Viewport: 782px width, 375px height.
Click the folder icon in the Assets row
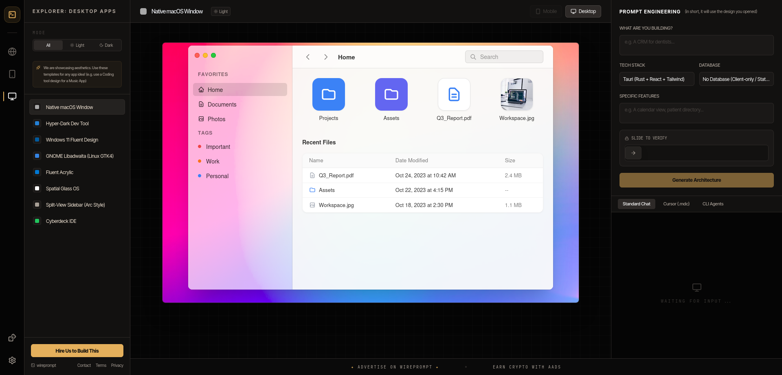(x=312, y=190)
